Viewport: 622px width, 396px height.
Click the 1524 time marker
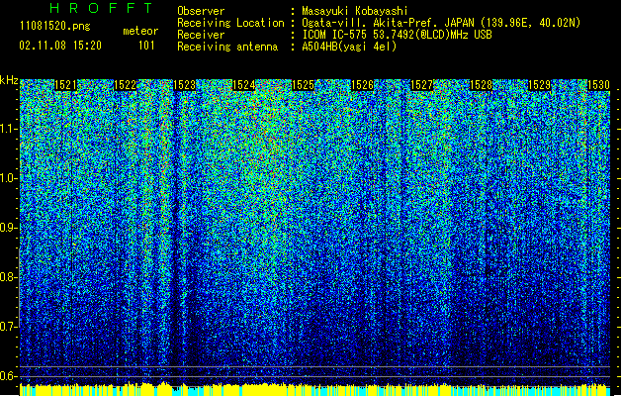(243, 85)
